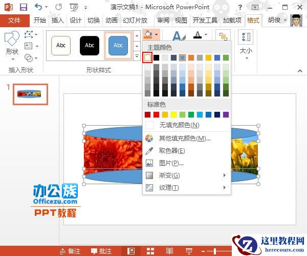Choose the white theme color swatch

click(147, 58)
